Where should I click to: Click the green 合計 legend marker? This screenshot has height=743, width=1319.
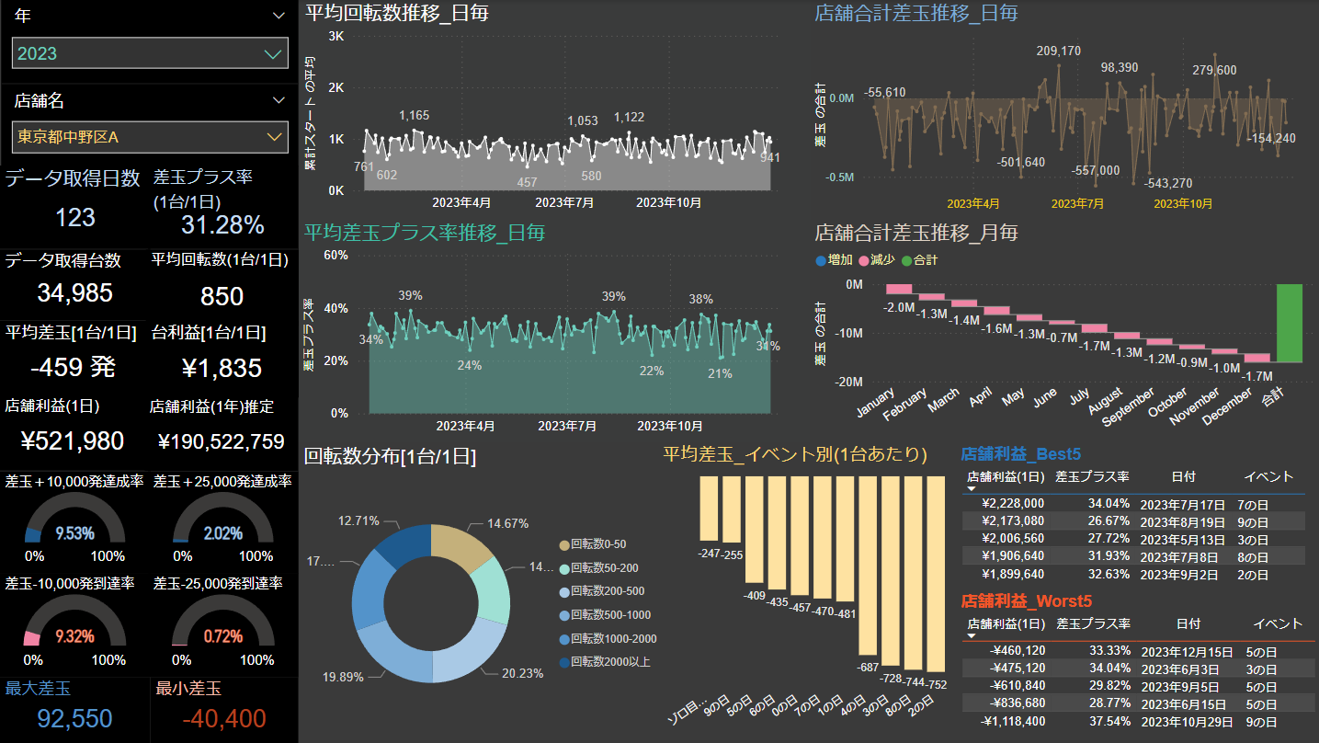(906, 260)
